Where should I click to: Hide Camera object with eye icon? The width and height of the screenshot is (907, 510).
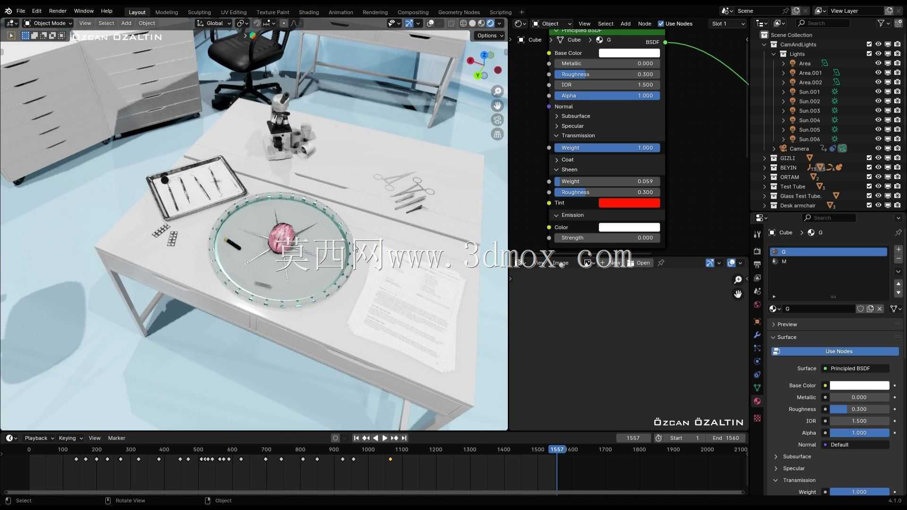coord(878,148)
